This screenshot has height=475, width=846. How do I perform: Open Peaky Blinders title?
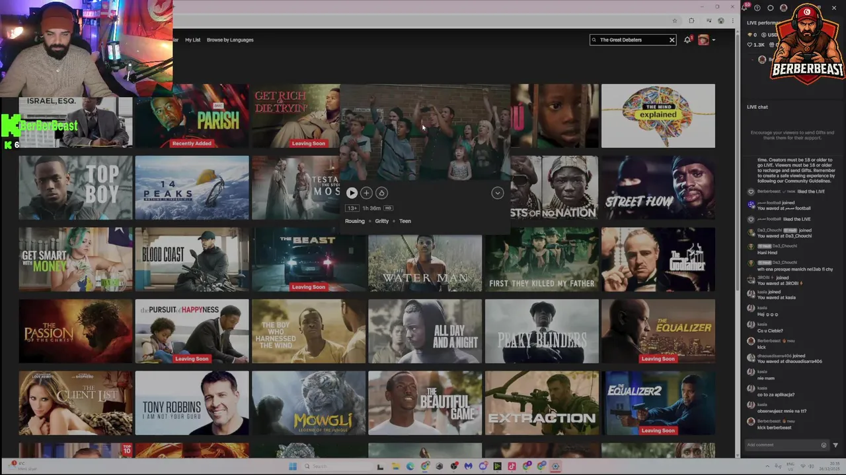[x=541, y=331]
